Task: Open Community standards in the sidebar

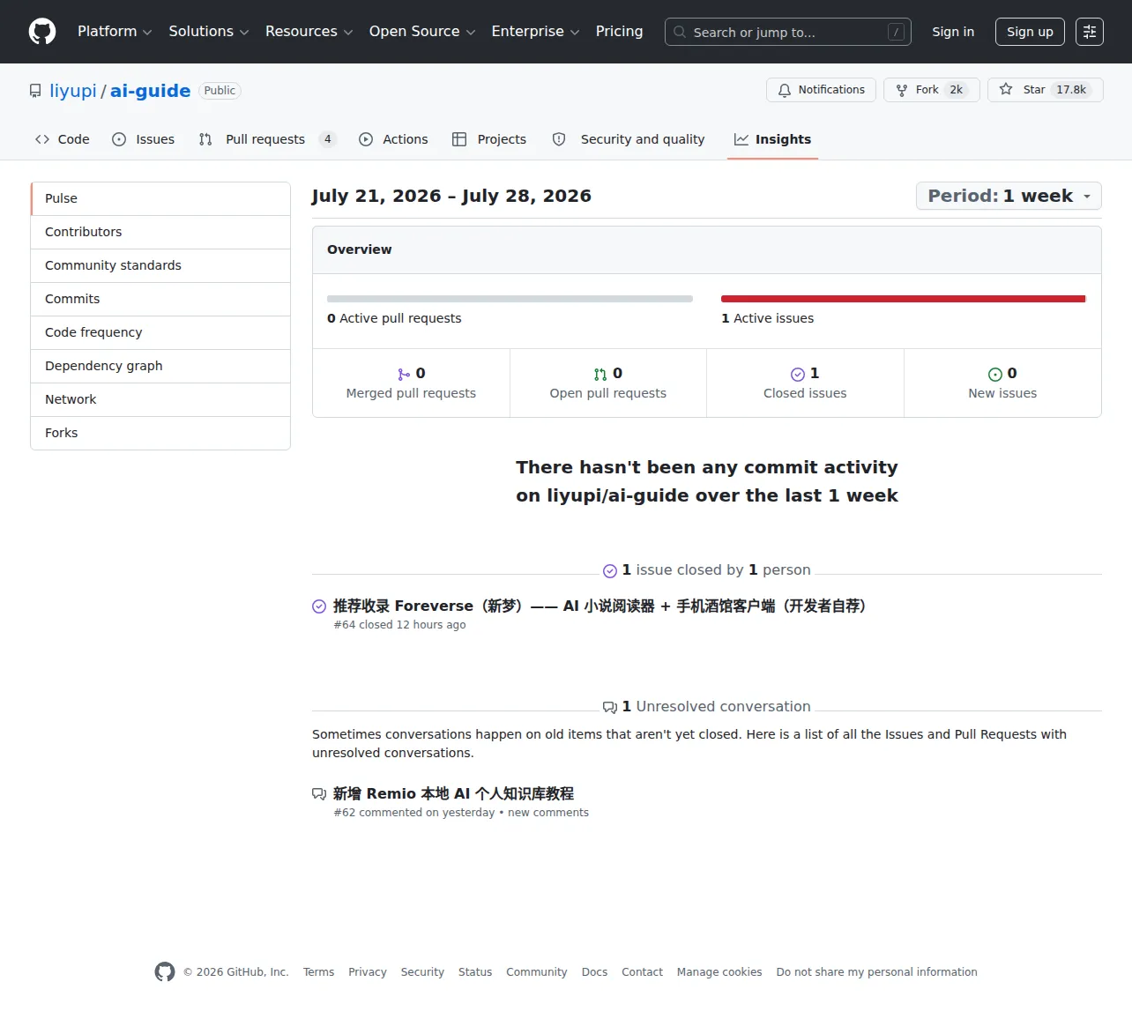Action: pyautogui.click(x=160, y=266)
